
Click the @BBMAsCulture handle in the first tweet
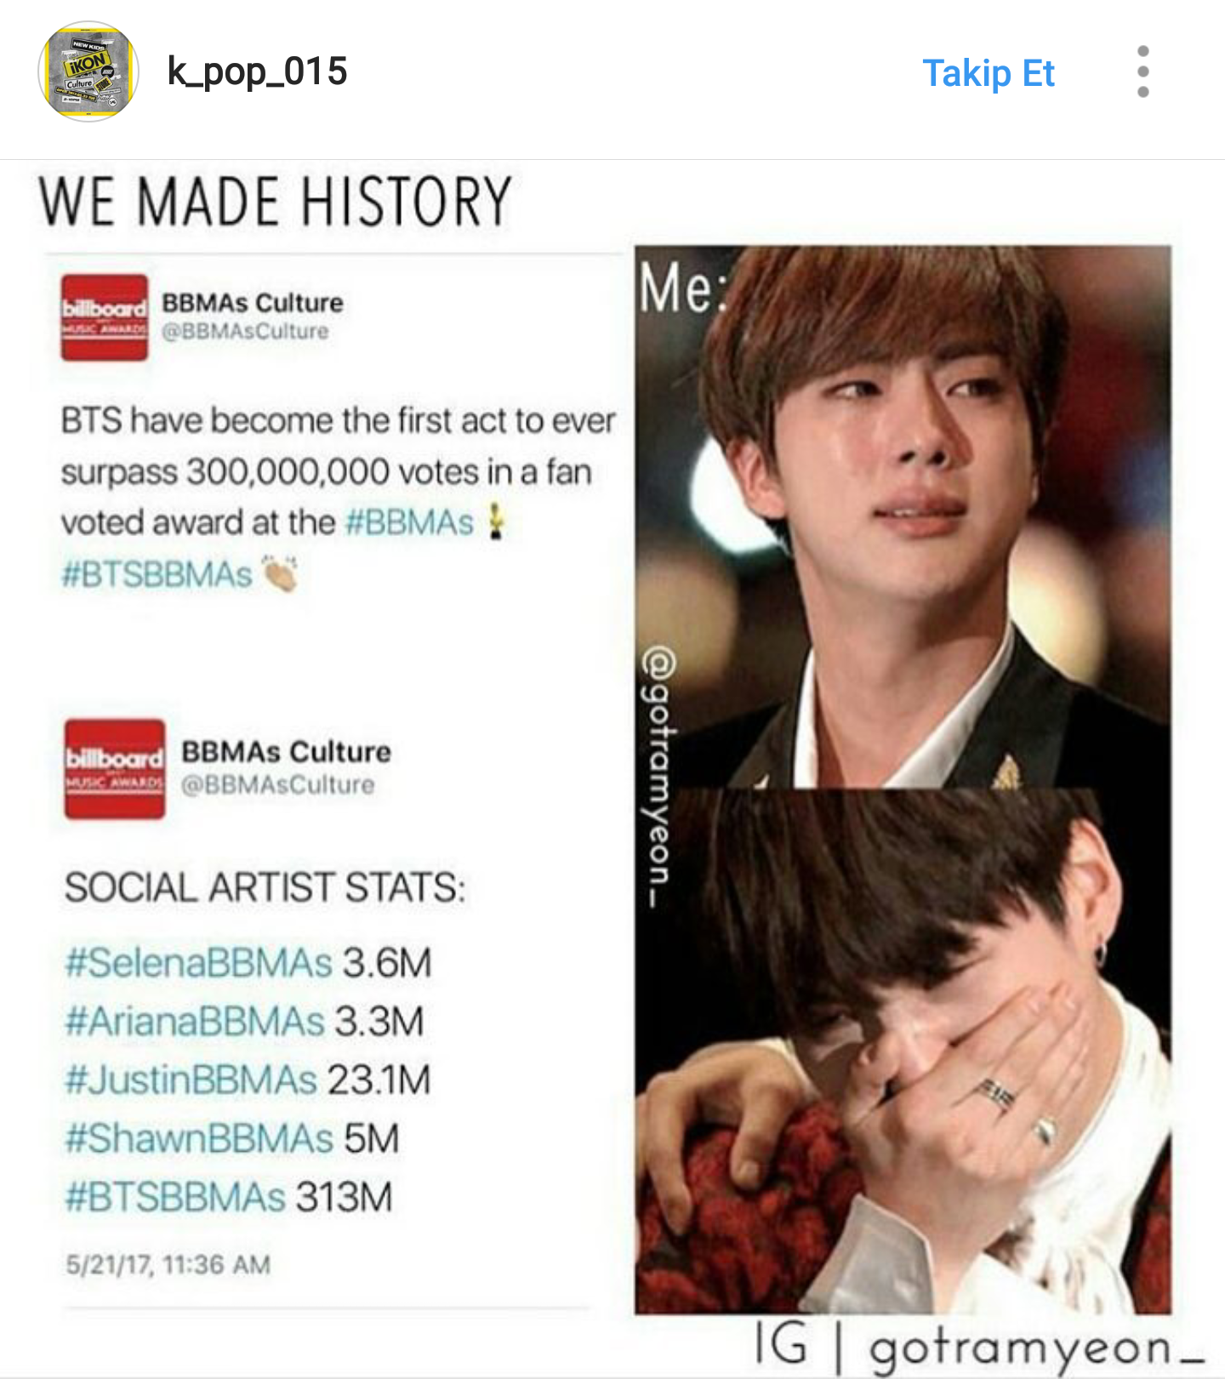245,332
